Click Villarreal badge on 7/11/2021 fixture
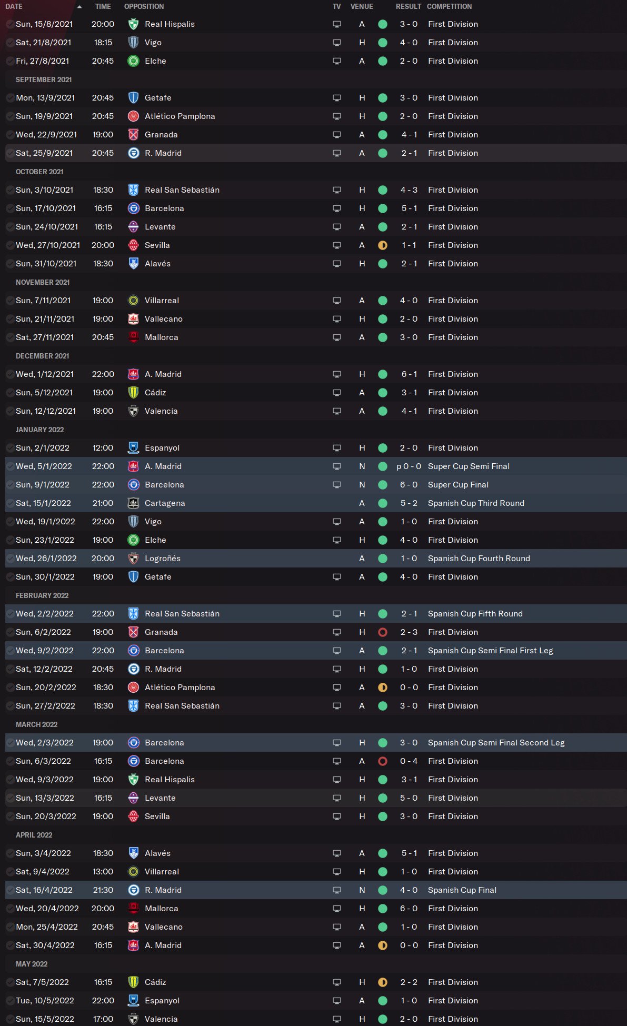627x1026 pixels. pos(134,301)
